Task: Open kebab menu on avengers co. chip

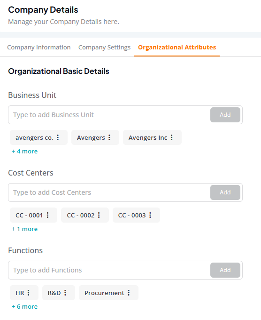Action: pos(58,137)
